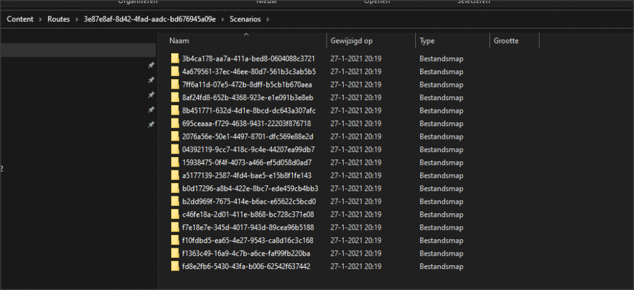
Task: Click folder icon of 7ff6a11d-07e5-472b-8dff-b5cb1b670aea
Action: pyautogui.click(x=176, y=84)
